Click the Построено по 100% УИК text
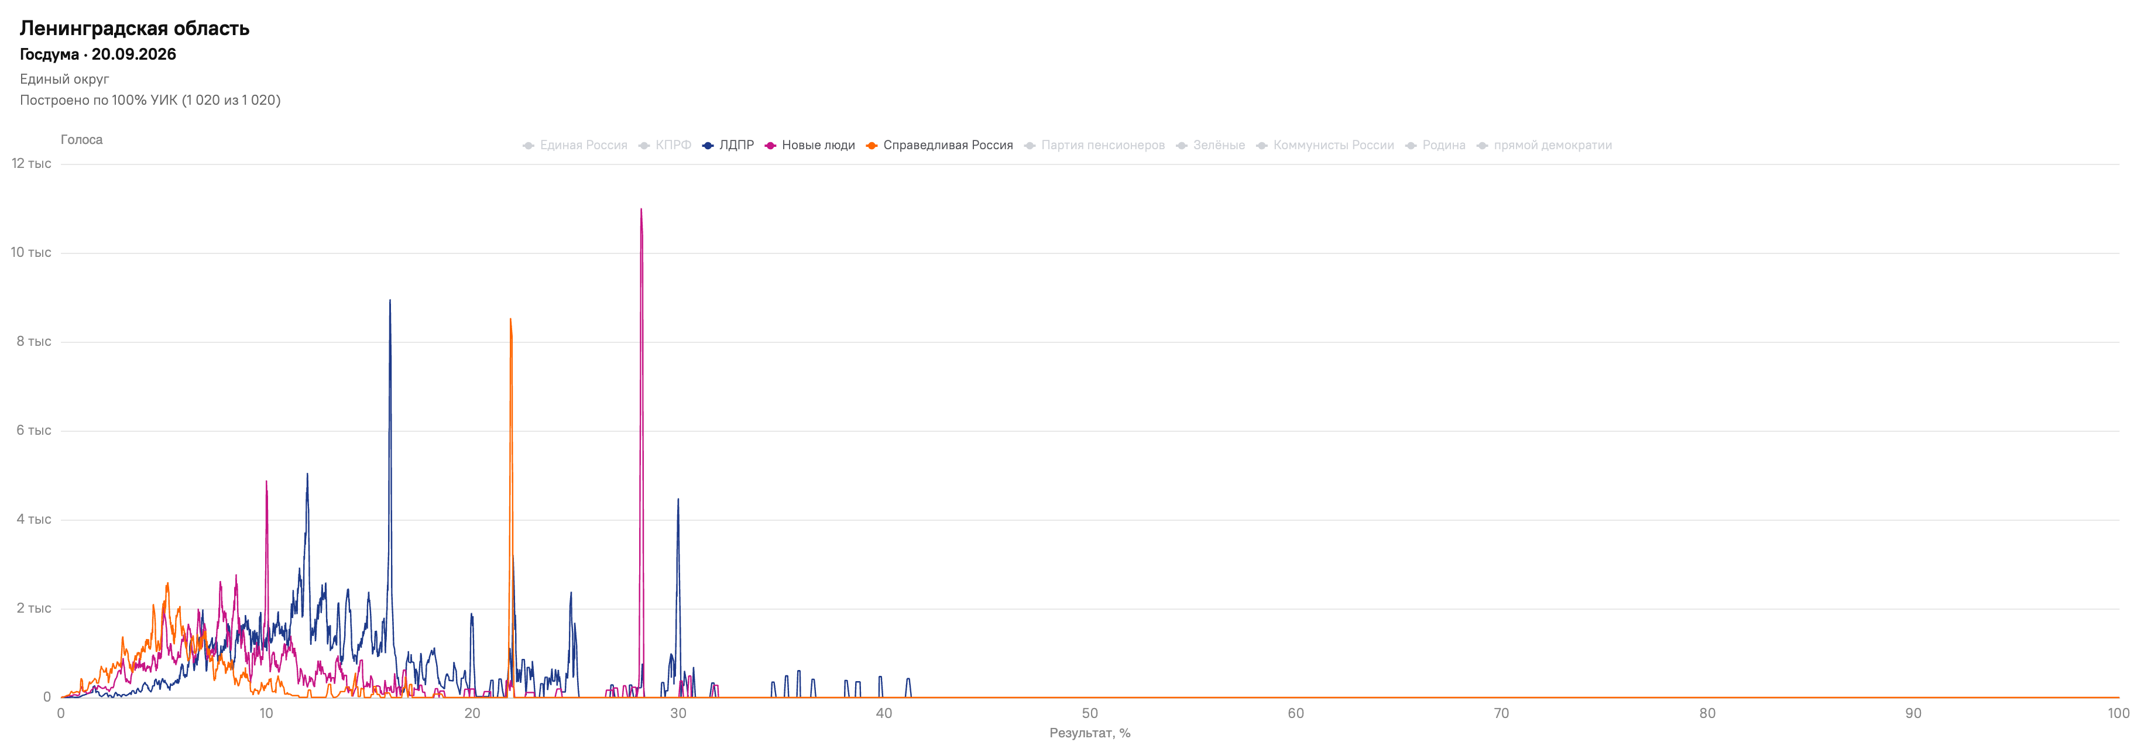Screen dimensions: 2134x749 coord(150,100)
